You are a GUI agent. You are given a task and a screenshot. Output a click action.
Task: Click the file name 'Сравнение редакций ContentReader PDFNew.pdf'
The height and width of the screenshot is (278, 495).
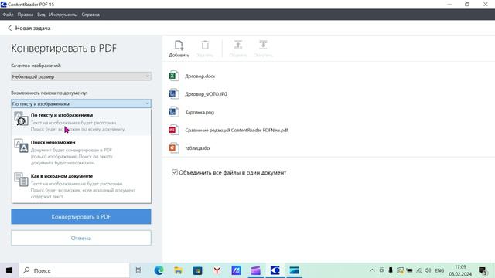tap(237, 131)
